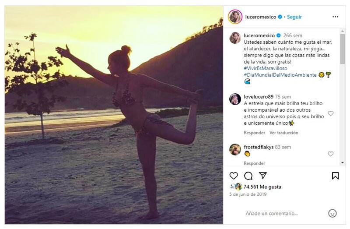Open frostedflakys' profile avatar
The height and width of the screenshot is (229, 350).
(235, 149)
